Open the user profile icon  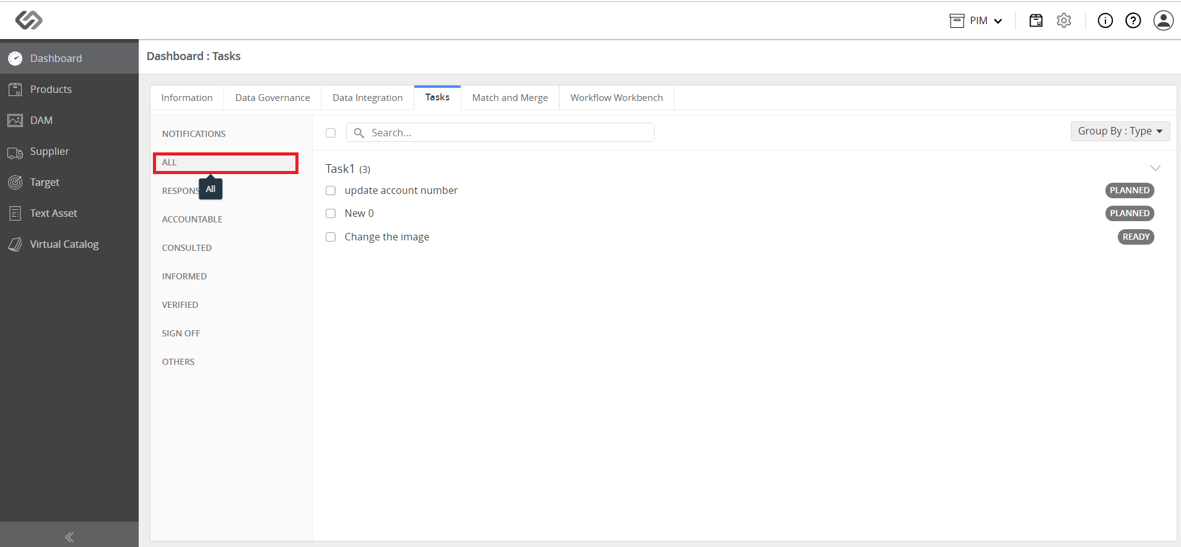click(x=1164, y=20)
